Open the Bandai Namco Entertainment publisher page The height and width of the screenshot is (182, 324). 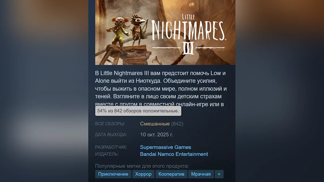174,154
